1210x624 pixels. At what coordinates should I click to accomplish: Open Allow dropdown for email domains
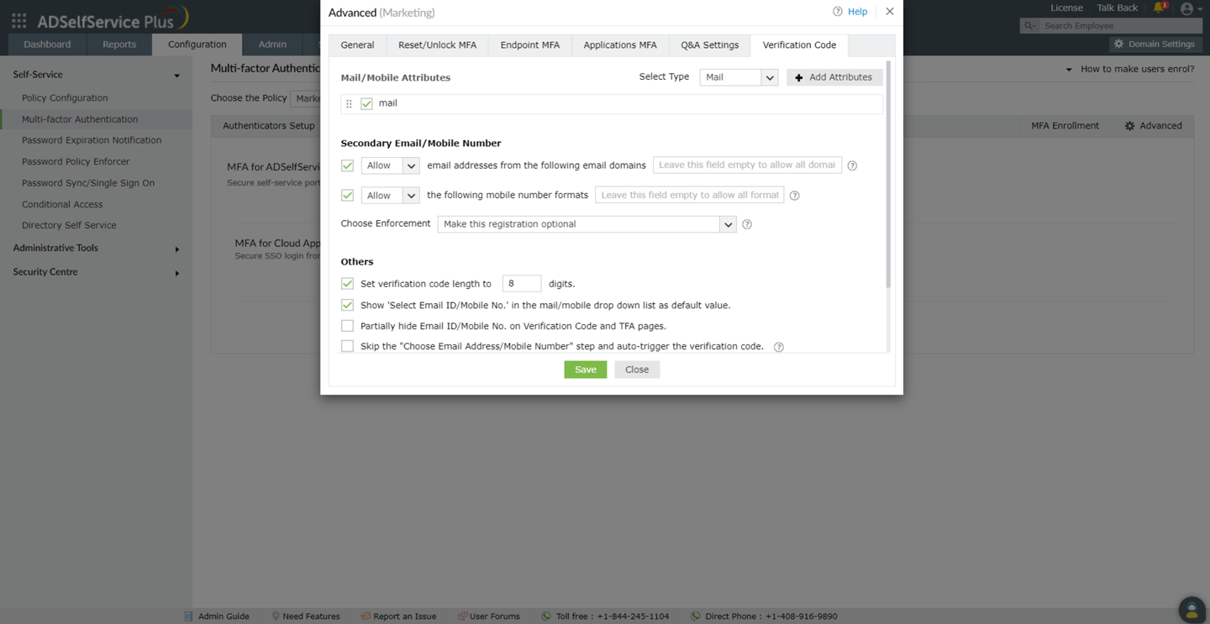pos(390,165)
